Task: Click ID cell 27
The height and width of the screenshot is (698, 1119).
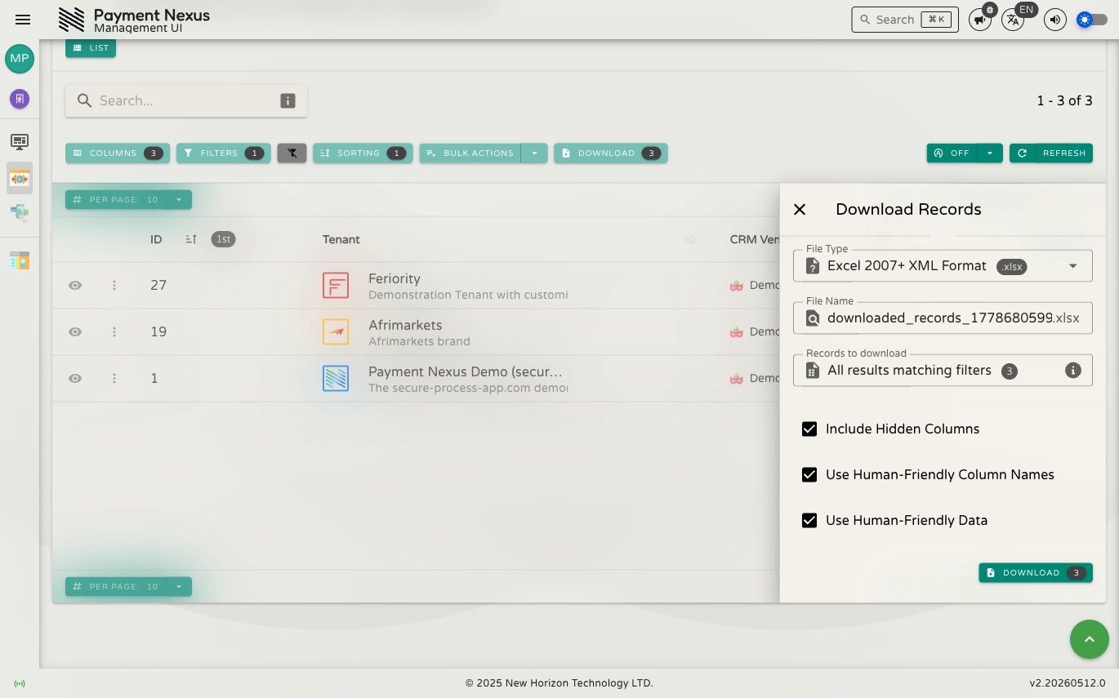Action: pyautogui.click(x=158, y=285)
